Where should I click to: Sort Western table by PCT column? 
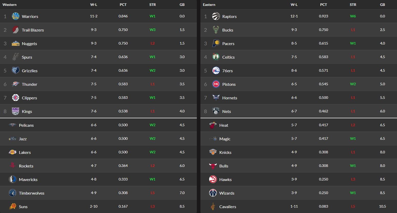[123, 5]
